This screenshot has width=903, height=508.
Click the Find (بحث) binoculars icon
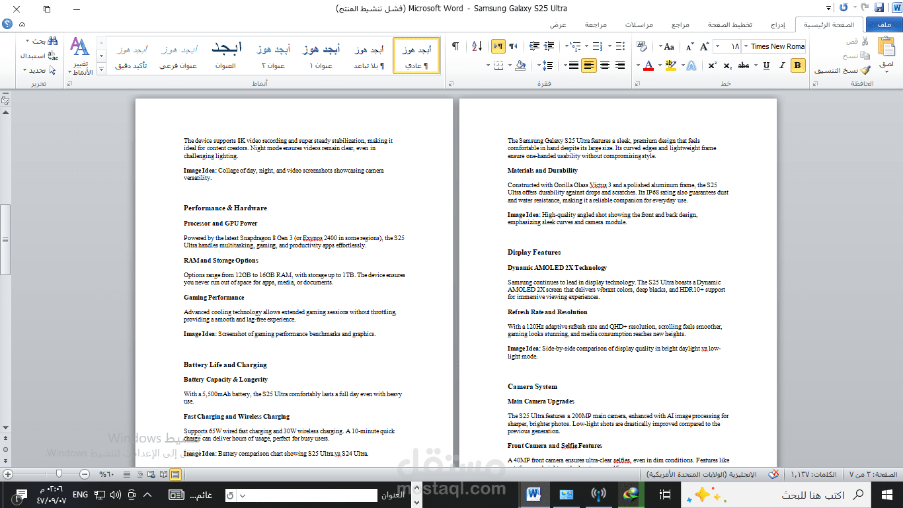pyautogui.click(x=54, y=41)
